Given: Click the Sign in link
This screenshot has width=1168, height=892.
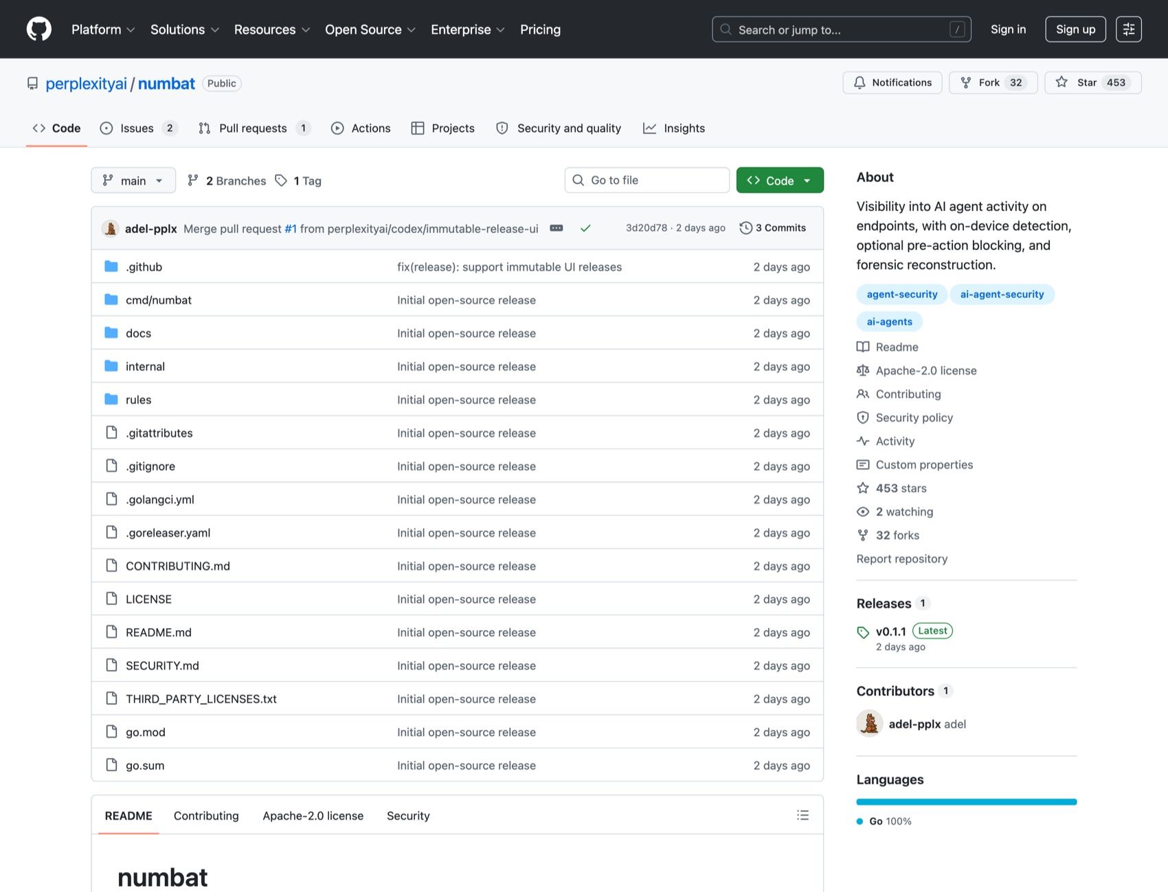Looking at the screenshot, I should click(x=1008, y=30).
